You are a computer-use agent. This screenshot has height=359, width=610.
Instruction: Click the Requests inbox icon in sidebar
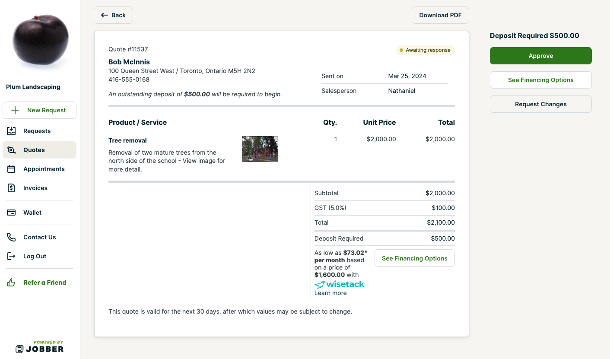12,131
